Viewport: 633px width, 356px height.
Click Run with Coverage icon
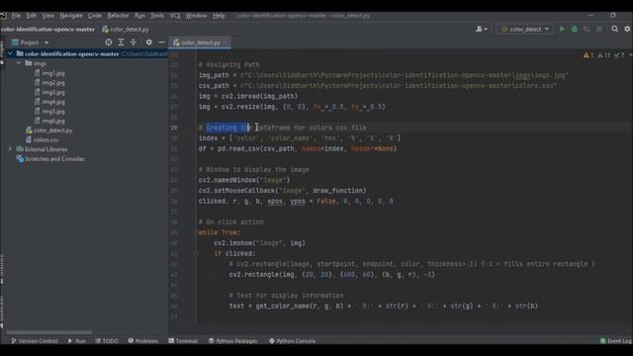pos(587,29)
